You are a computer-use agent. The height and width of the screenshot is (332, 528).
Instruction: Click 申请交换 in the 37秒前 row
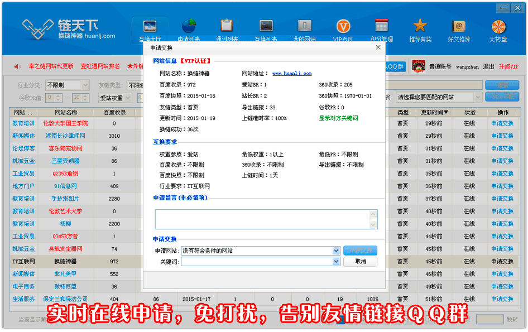(x=502, y=199)
